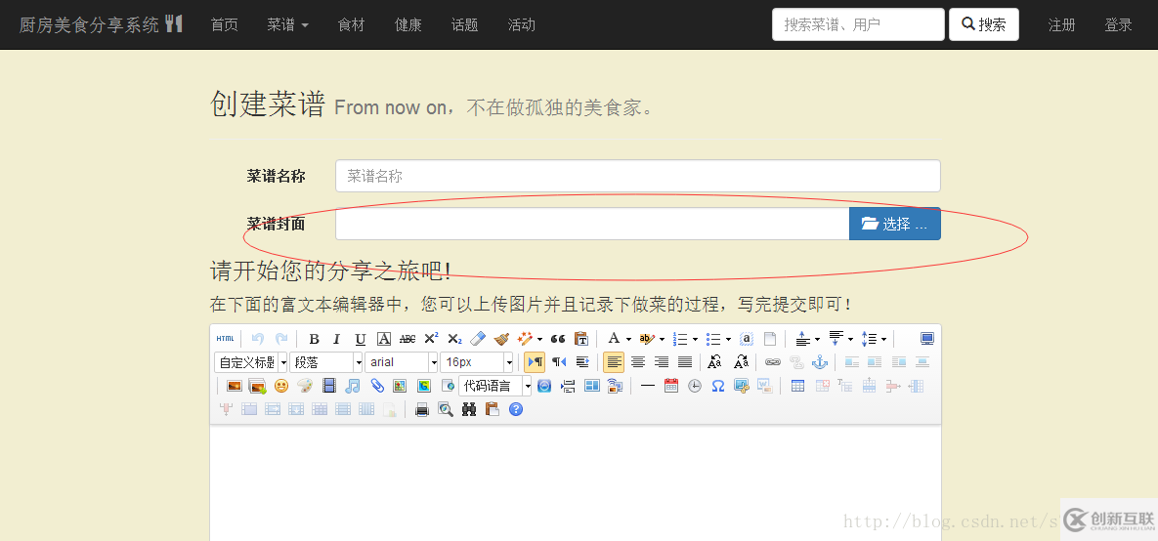The width and height of the screenshot is (1158, 541).
Task: Click the multiple images upload icon
Action: point(258,386)
